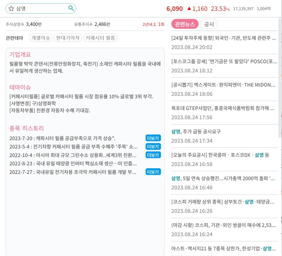Select the 커패시터 필름 theme tag
The image size is (282, 256).
[100, 38]
